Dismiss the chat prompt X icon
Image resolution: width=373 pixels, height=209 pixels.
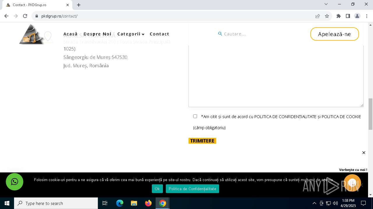click(x=364, y=153)
